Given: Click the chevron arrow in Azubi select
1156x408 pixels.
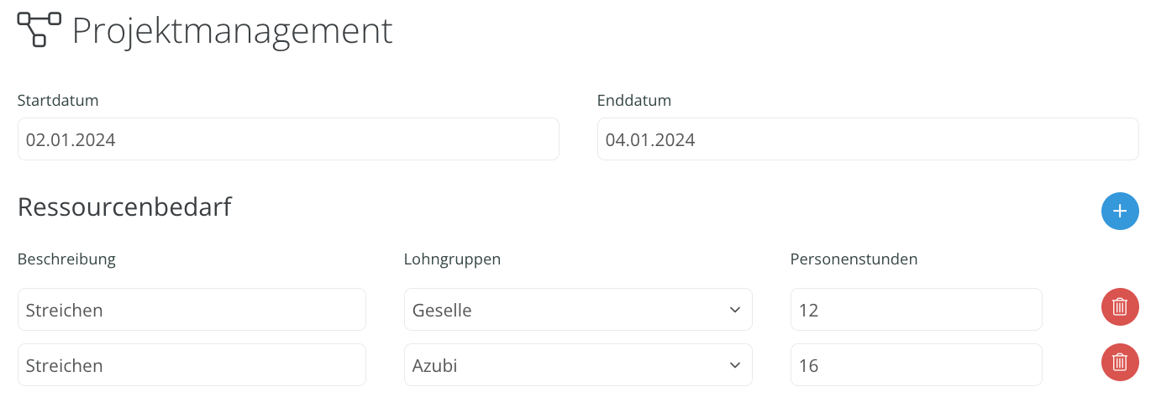Looking at the screenshot, I should (735, 365).
